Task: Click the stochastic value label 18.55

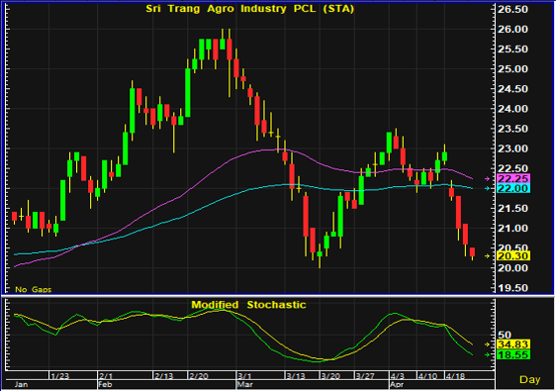Action: pyautogui.click(x=513, y=354)
